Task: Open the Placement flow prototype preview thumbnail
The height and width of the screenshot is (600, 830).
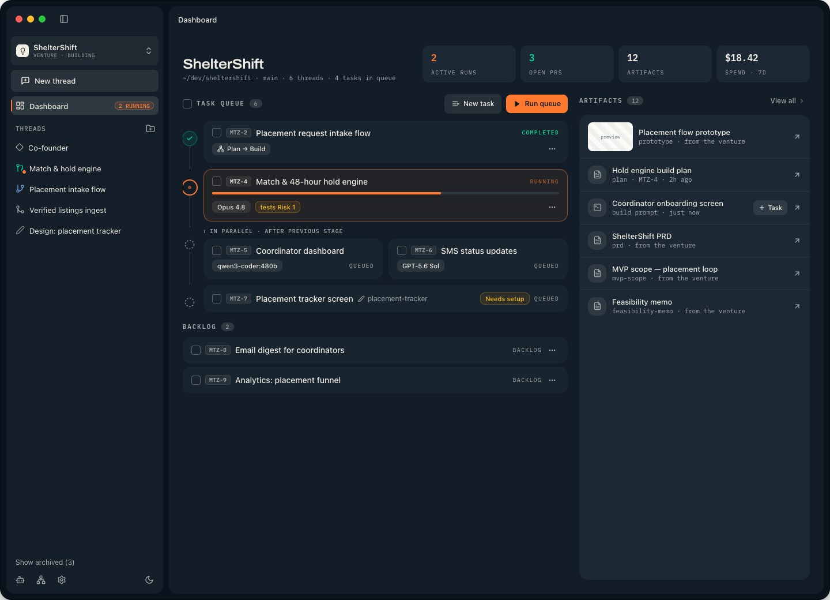Action: (610, 137)
